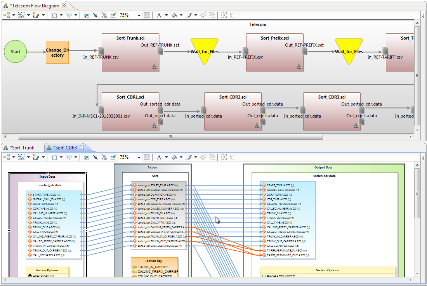Switch to the Telecom Flow Diagram tab
Image resolution: width=427 pixels, height=286 pixels.
[35, 6]
